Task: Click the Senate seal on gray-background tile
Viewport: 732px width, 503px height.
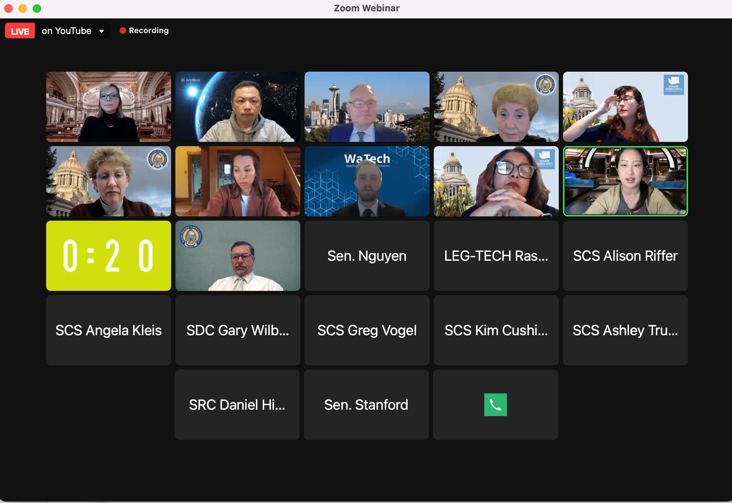Action: tap(191, 236)
